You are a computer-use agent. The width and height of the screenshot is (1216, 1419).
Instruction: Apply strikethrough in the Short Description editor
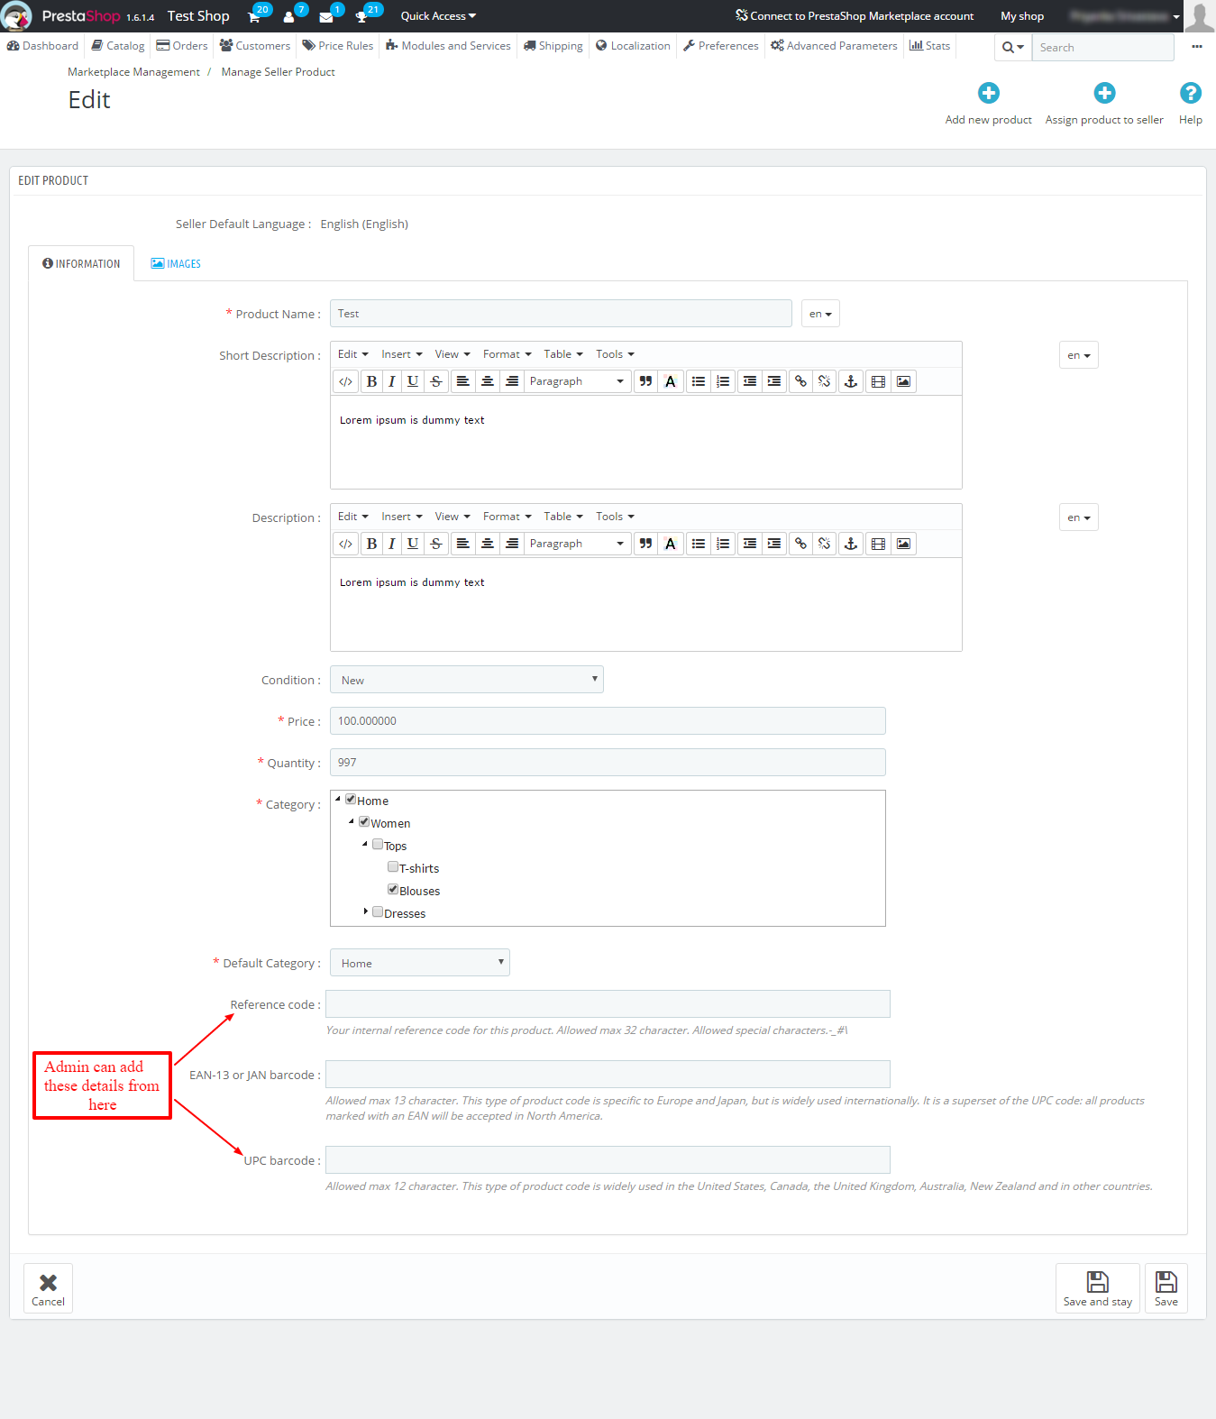pos(436,381)
